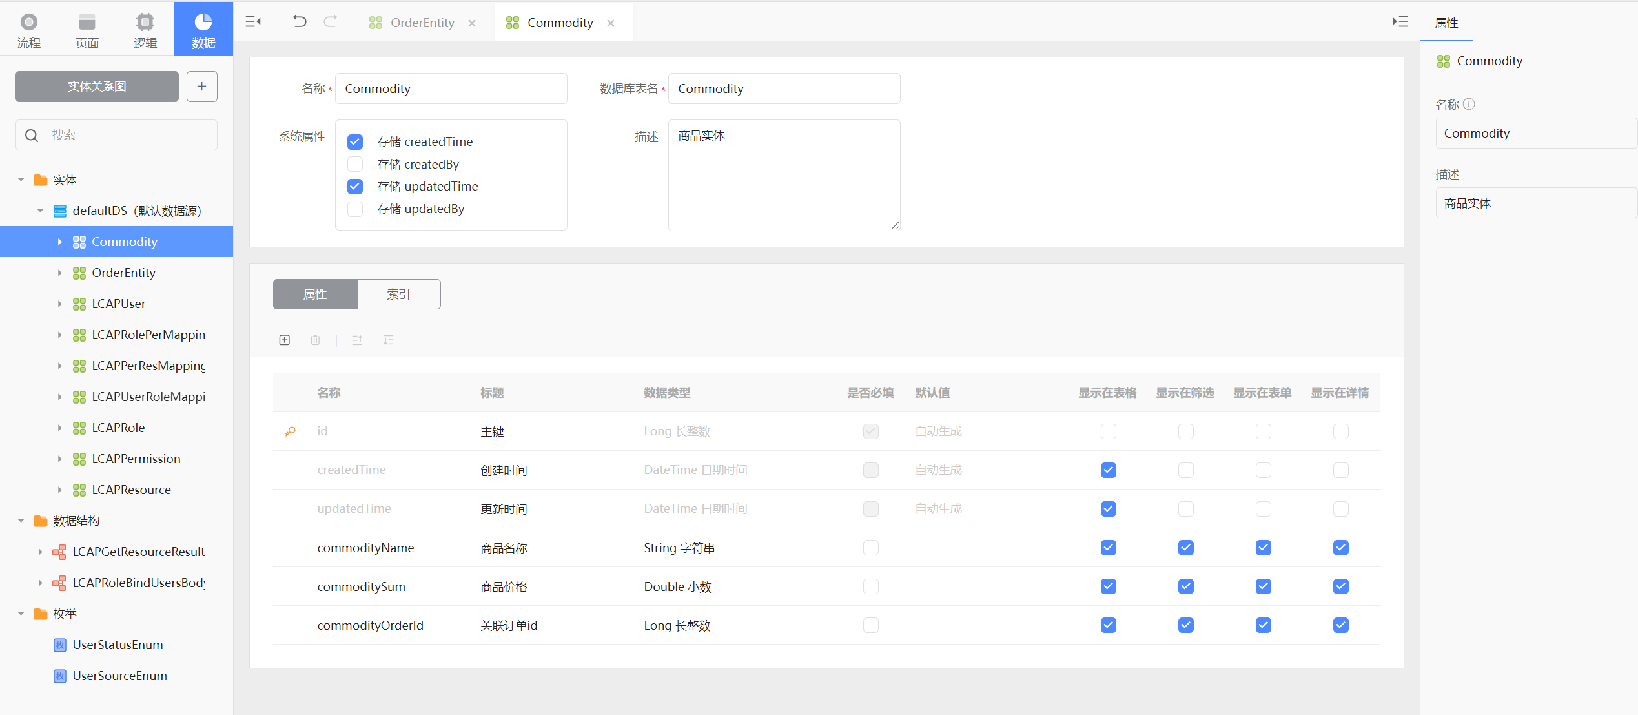The height and width of the screenshot is (715, 1638).
Task: Click the UserStatusEnum enum icon
Action: point(60,645)
